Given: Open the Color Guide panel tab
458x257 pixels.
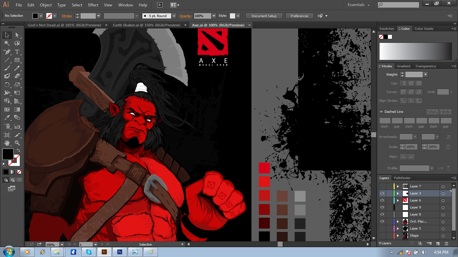Looking at the screenshot, I should coord(424,29).
